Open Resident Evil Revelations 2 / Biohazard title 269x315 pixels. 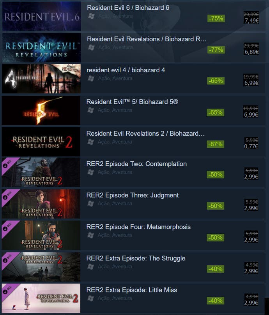point(145,134)
